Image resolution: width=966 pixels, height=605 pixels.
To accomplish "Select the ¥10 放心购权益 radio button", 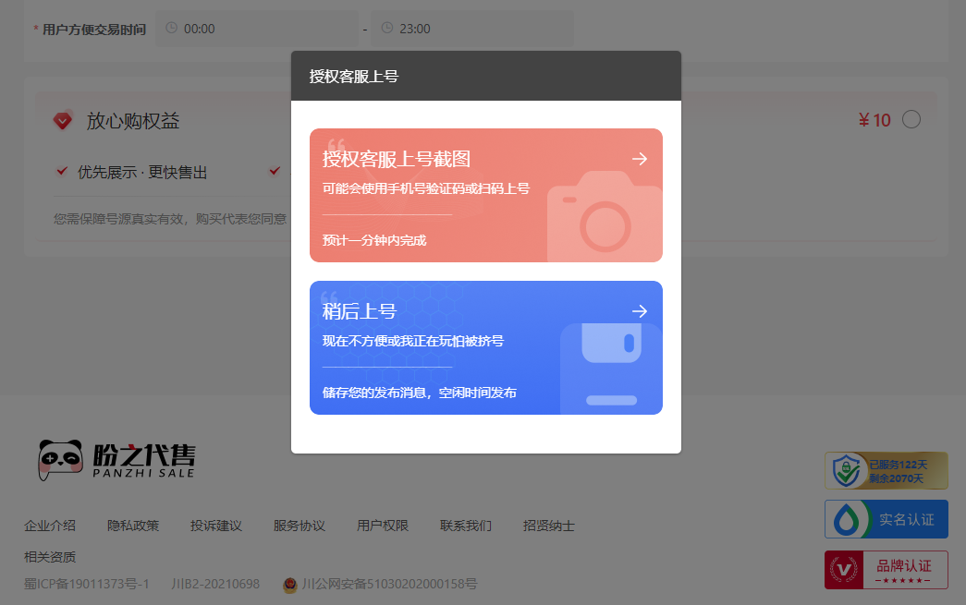I will [911, 119].
